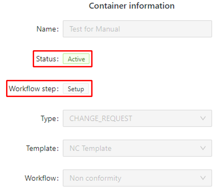Click the Setup workflow step badge
This screenshot has width=217, height=191.
pos(76,89)
